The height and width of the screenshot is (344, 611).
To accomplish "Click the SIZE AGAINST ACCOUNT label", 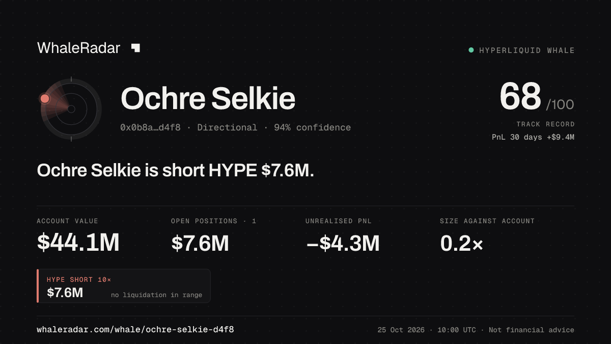I will tap(487, 221).
